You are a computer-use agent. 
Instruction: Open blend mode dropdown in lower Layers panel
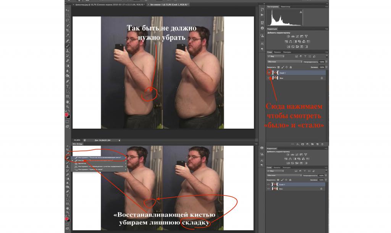click(x=284, y=175)
